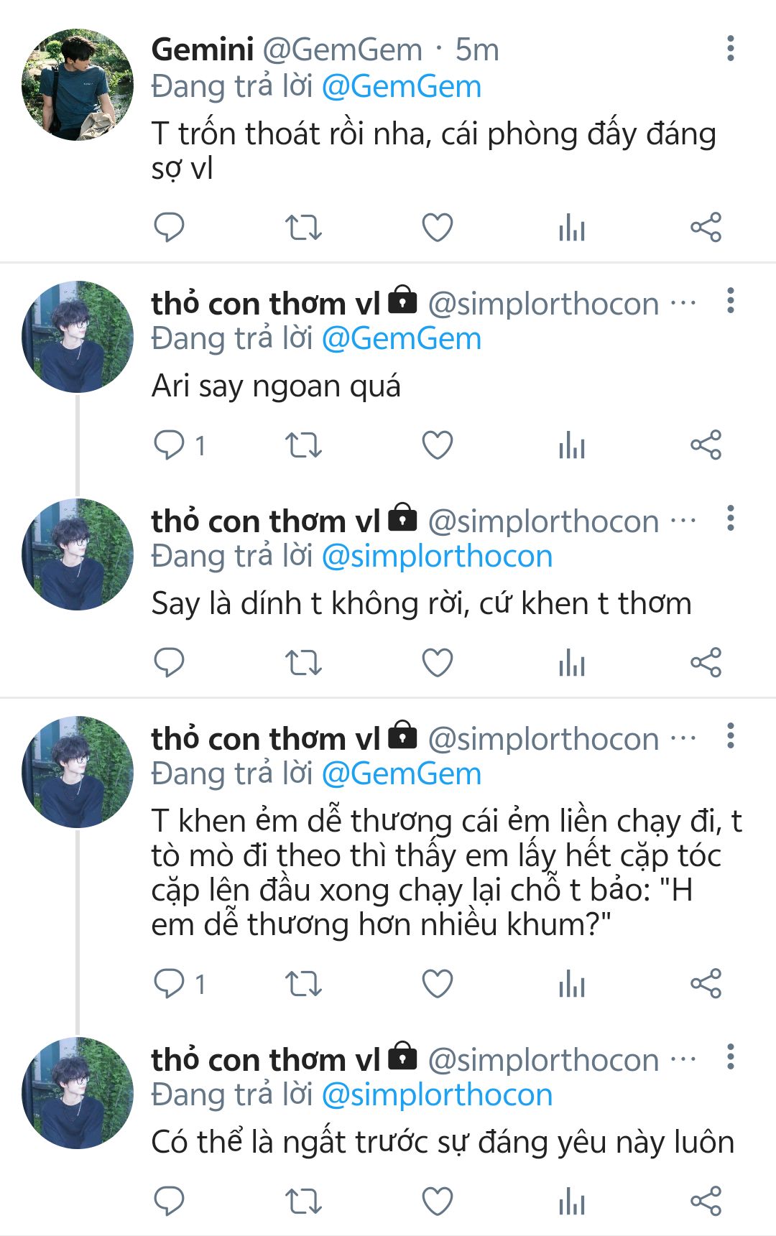
Task: View analytics for "Ari say ngoan quá" tweet
Action: tap(572, 445)
